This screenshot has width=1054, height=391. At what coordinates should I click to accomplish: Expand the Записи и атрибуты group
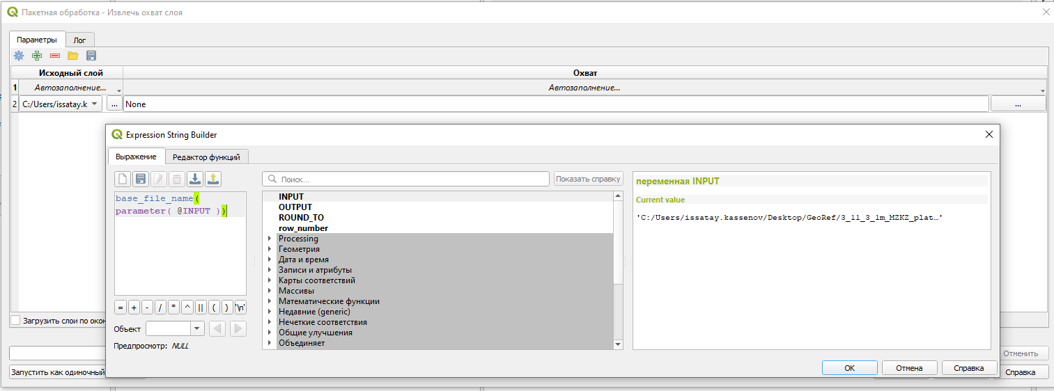(270, 270)
